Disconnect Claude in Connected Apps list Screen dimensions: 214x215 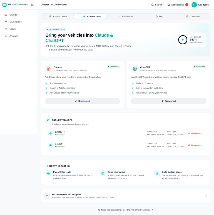point(195,145)
